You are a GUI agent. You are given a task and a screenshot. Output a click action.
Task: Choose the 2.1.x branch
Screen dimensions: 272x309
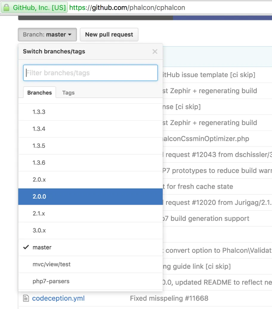coord(39,213)
